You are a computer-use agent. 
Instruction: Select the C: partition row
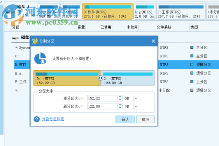click(x=117, y=56)
